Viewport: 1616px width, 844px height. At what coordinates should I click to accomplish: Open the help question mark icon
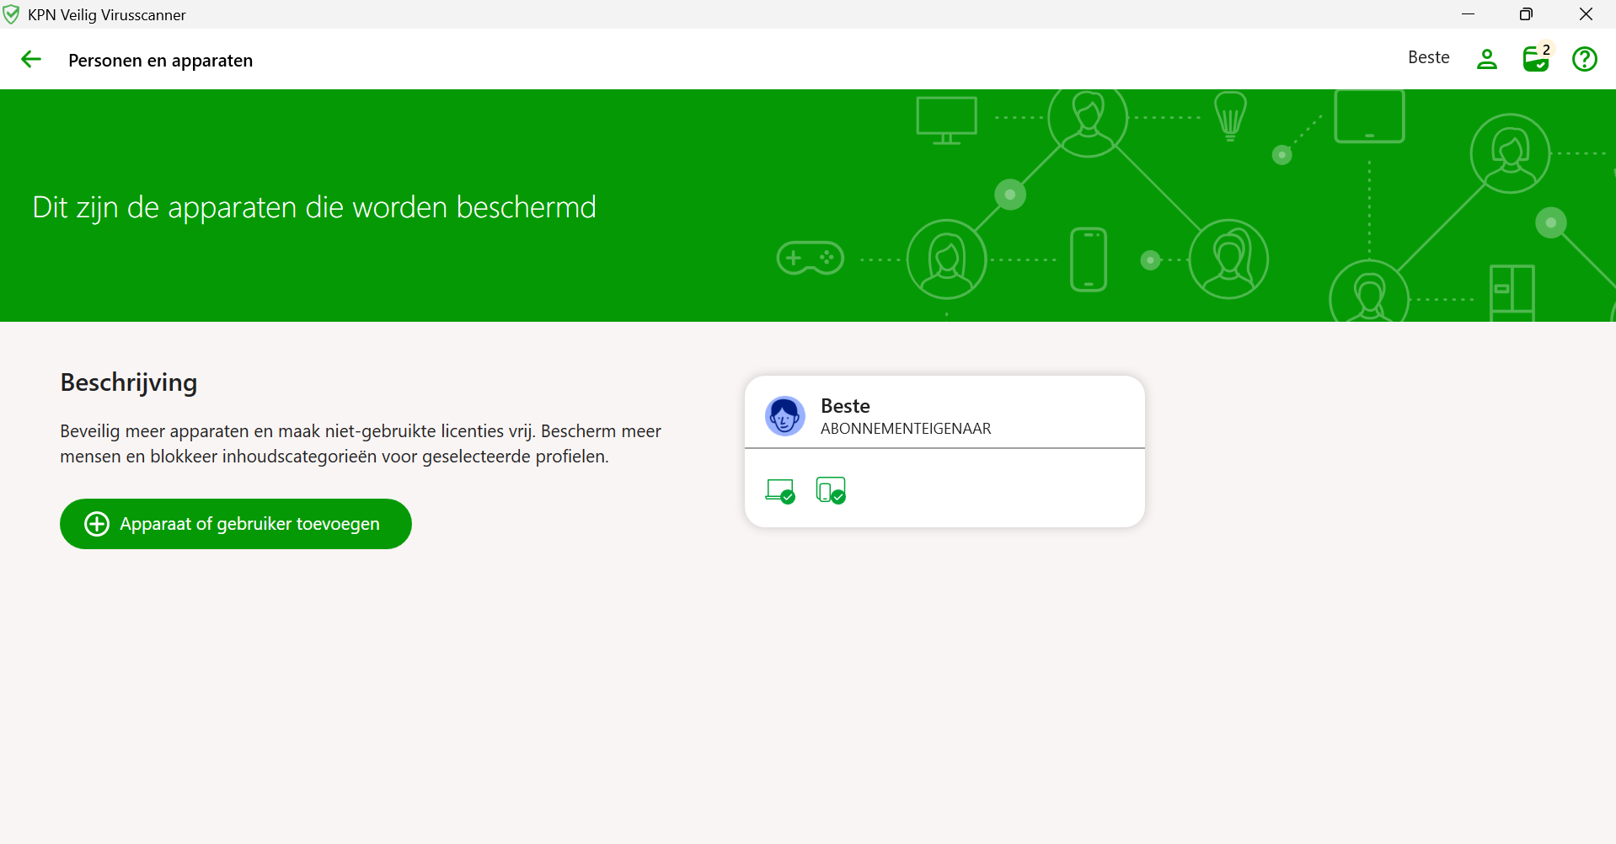[1585, 59]
